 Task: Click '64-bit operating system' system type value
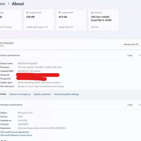coord(39,83)
